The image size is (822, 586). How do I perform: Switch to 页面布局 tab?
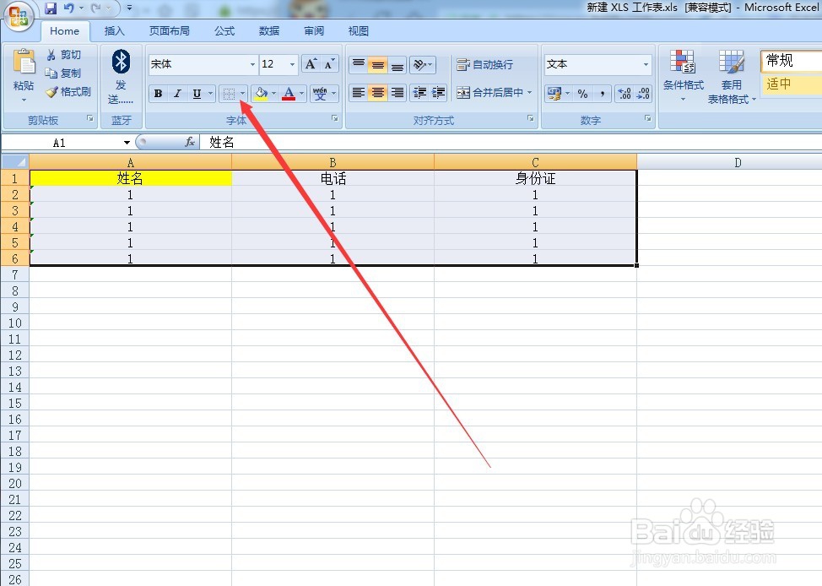[169, 31]
